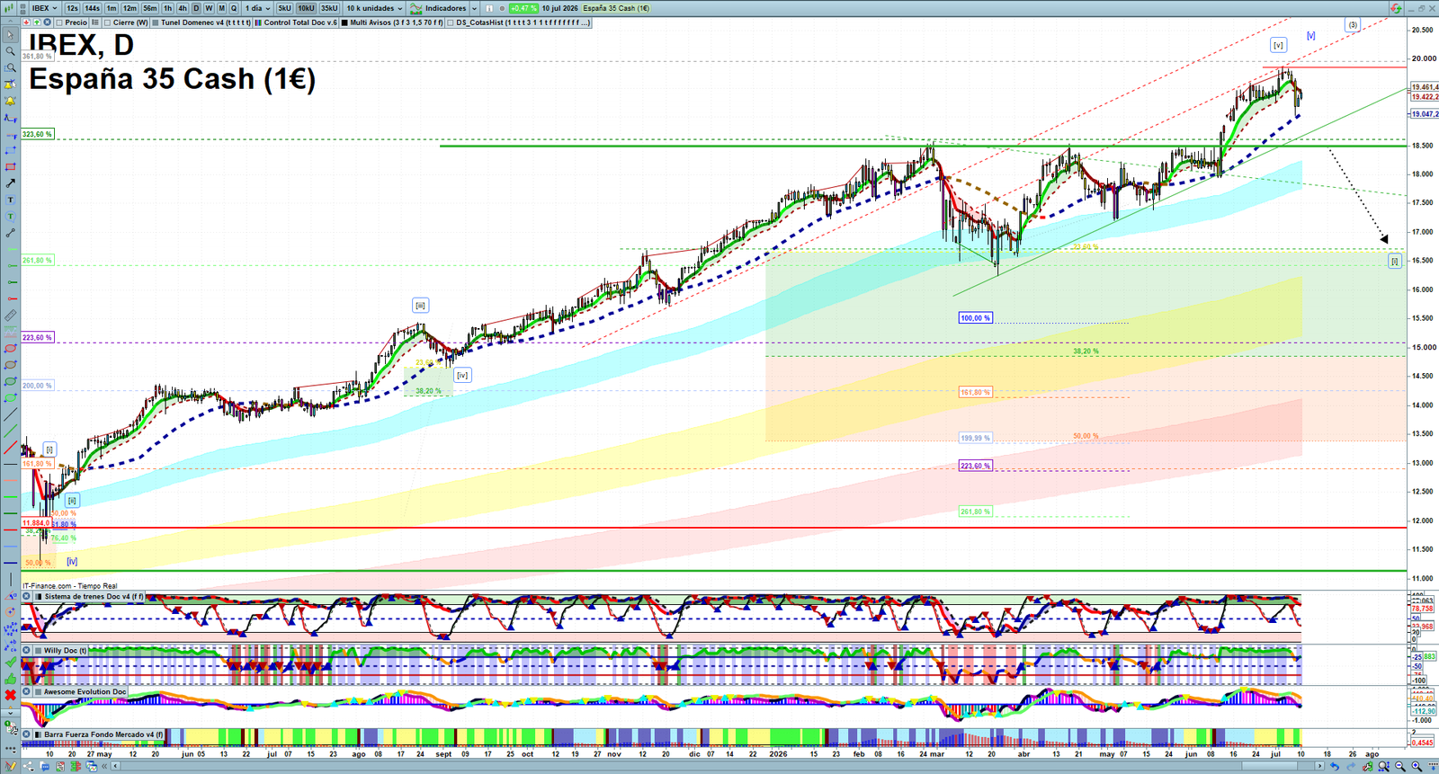The height and width of the screenshot is (774, 1439).
Task: Close the Willy Doc indicator panel
Action: pos(27,650)
